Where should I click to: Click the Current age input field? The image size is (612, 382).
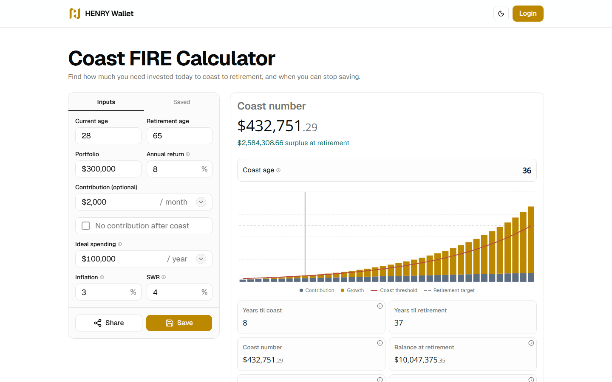point(108,136)
